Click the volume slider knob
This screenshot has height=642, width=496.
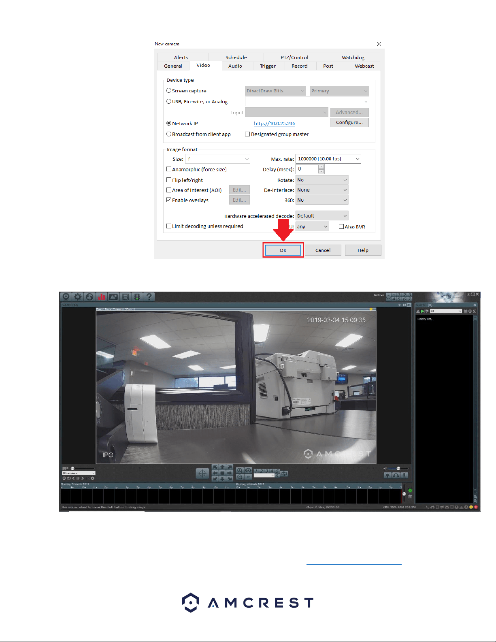coord(398,468)
